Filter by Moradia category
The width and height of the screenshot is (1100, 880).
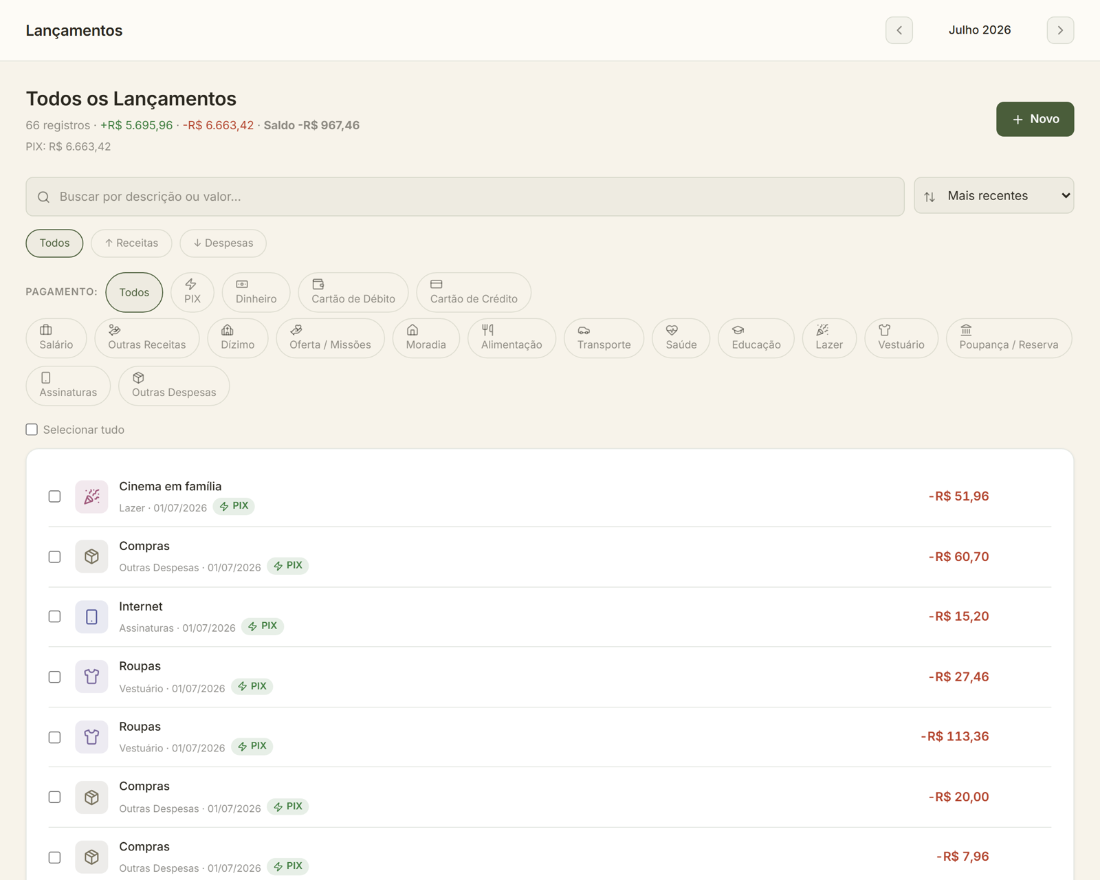pyautogui.click(x=426, y=338)
